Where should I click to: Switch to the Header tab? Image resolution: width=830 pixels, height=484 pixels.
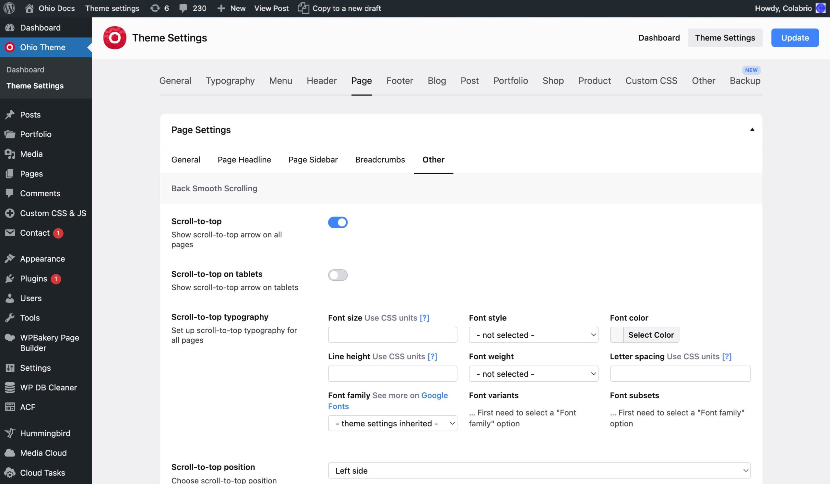321,81
